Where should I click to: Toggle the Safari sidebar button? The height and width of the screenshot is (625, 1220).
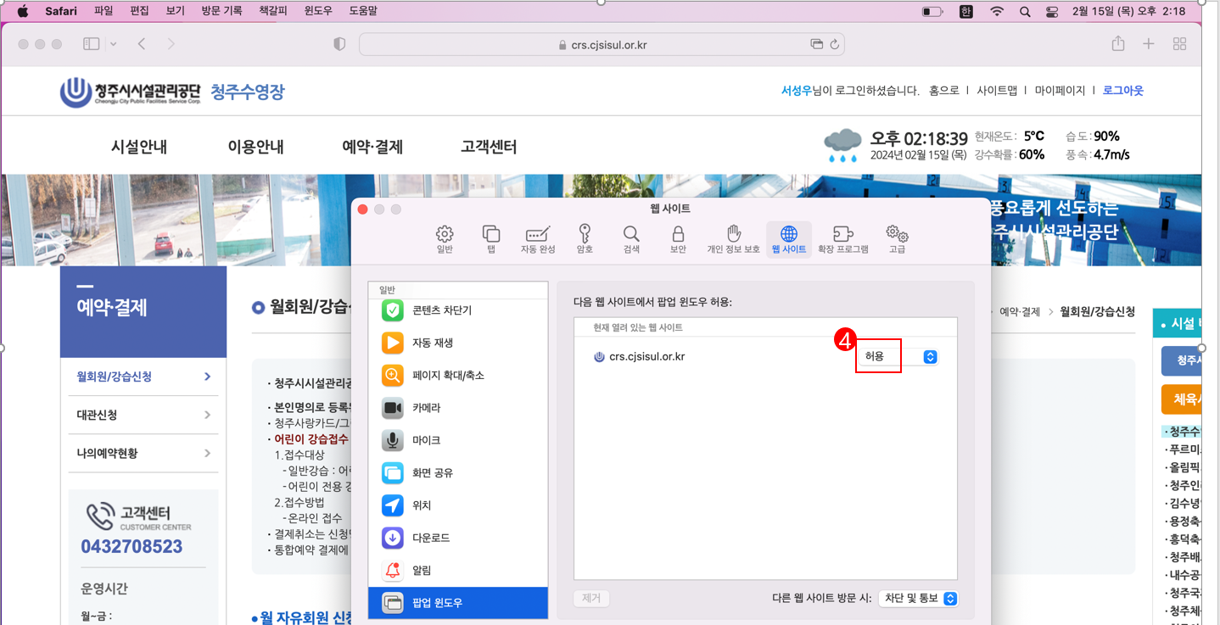[x=92, y=44]
